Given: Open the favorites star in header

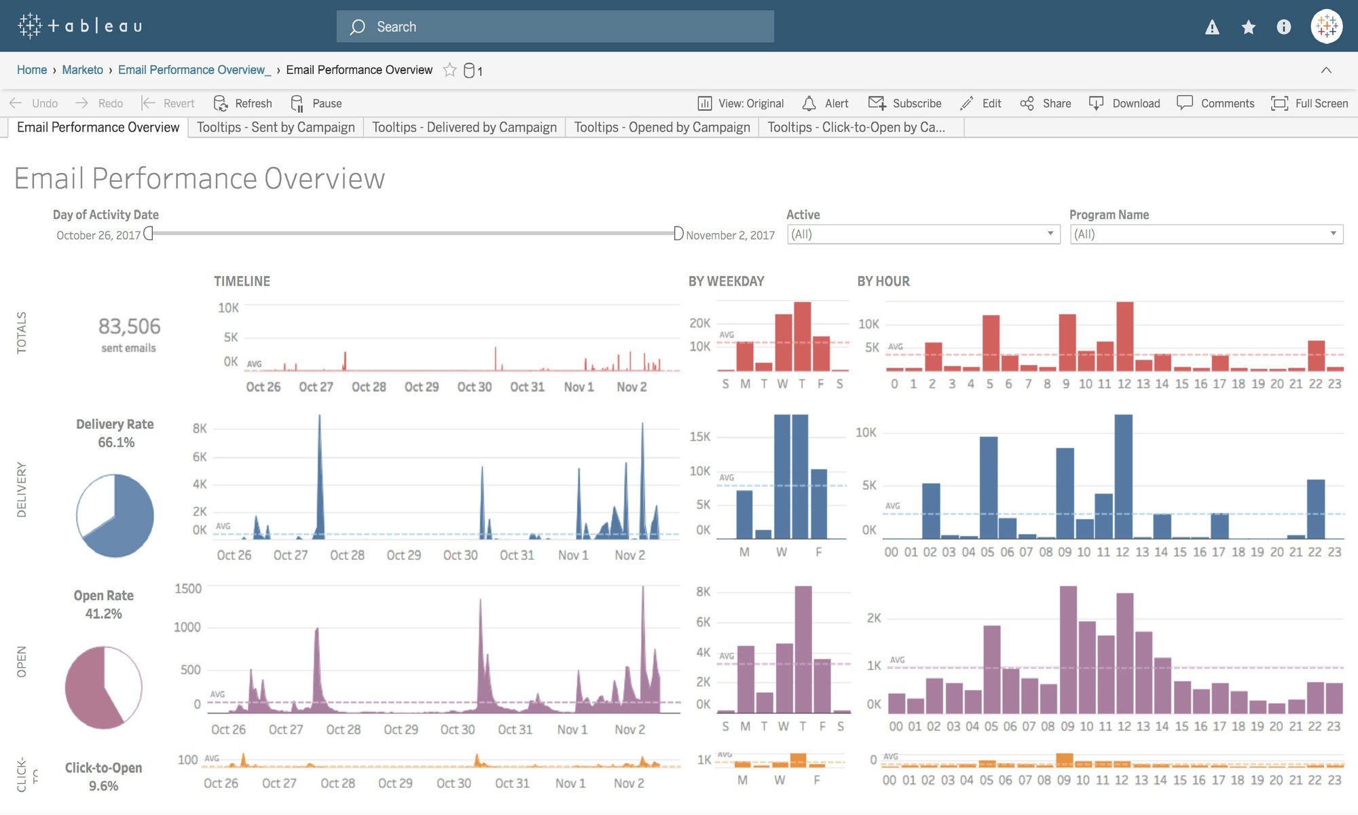Looking at the screenshot, I should point(1248,27).
